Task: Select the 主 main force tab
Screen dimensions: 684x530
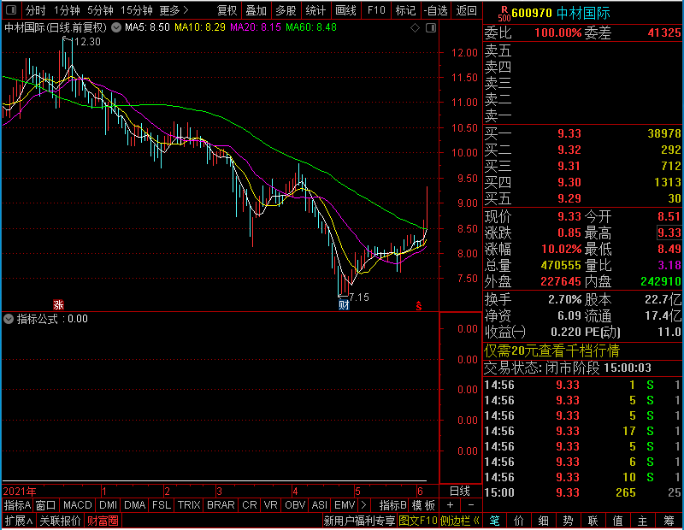Action: (643, 521)
